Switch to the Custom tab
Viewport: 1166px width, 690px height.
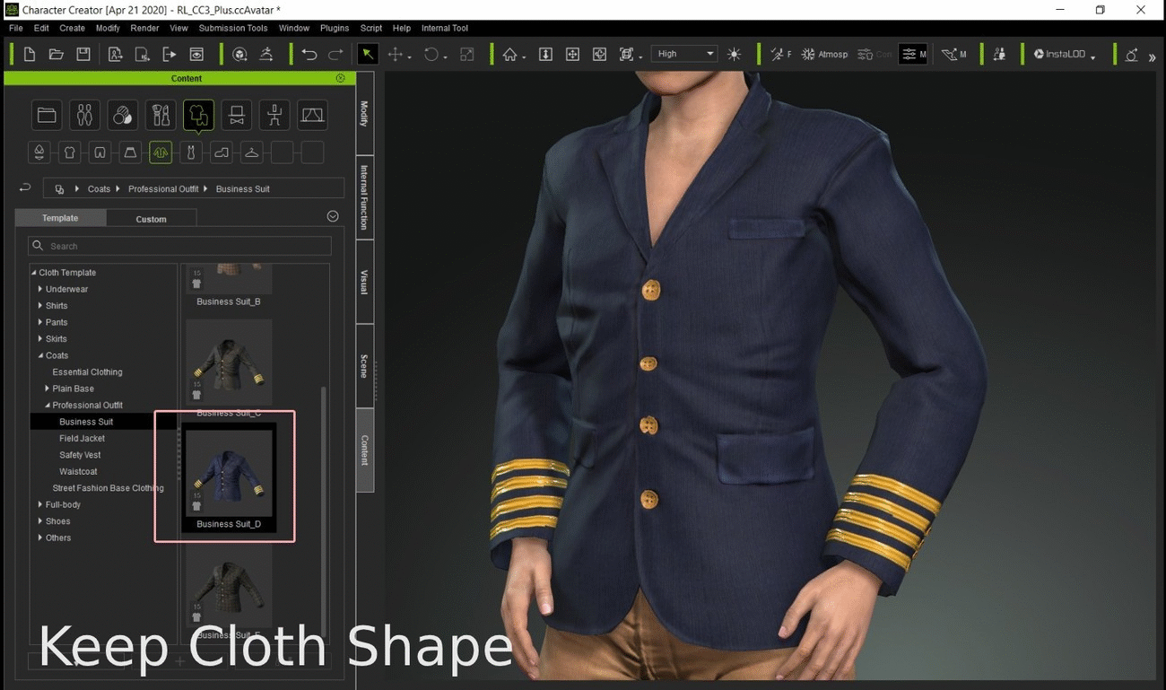[151, 219]
